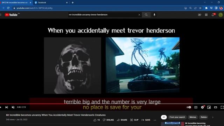Bookmark this page with star icon
224x126 pixels.
click(x=200, y=8)
